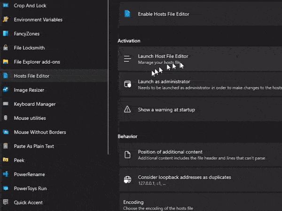282x211 pixels.
Task: Open Mouse utilities page
Action: 54,118
